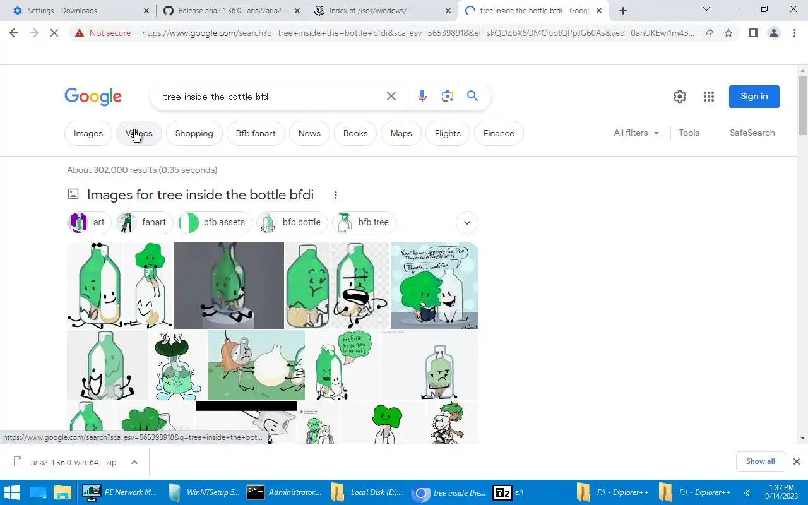Click the Google logo
Screen dimensions: 808x505
93,97
